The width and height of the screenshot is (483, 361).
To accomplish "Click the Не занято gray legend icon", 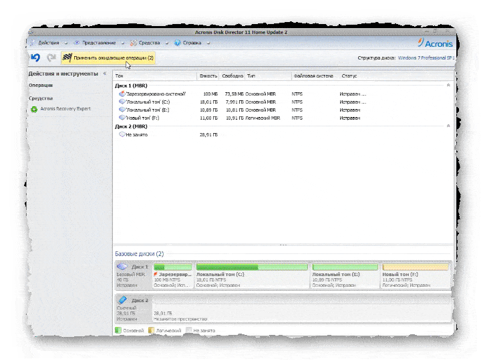I will (x=188, y=330).
